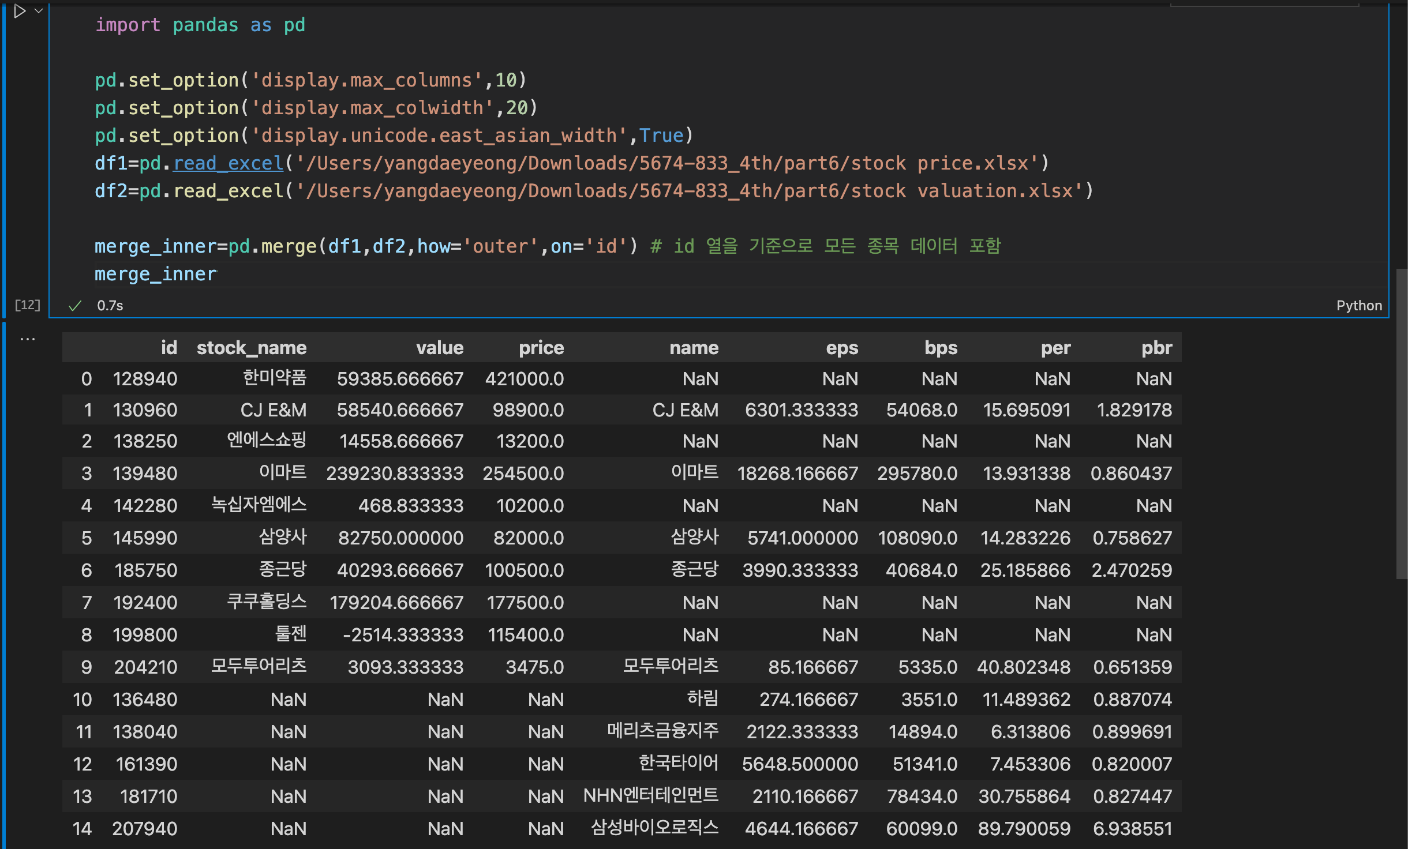
Task: Click price cell 421000.0
Action: coord(525,379)
